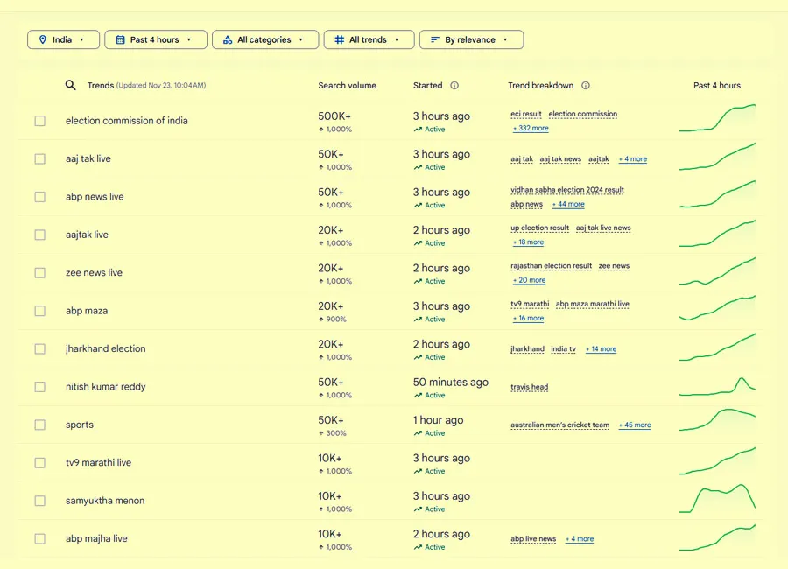Click the search magnifier icon beside Trends
Screen dimensions: 788x569
pos(71,85)
